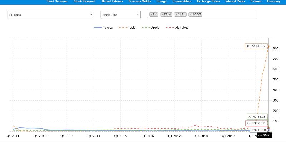The height and width of the screenshot is (142, 286).
Task: Open the Single Axis dropdown
Action: click(120, 15)
